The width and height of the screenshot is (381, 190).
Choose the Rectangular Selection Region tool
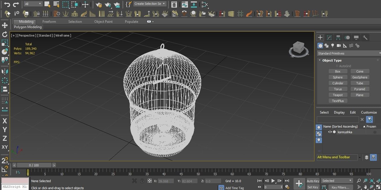(66, 4)
